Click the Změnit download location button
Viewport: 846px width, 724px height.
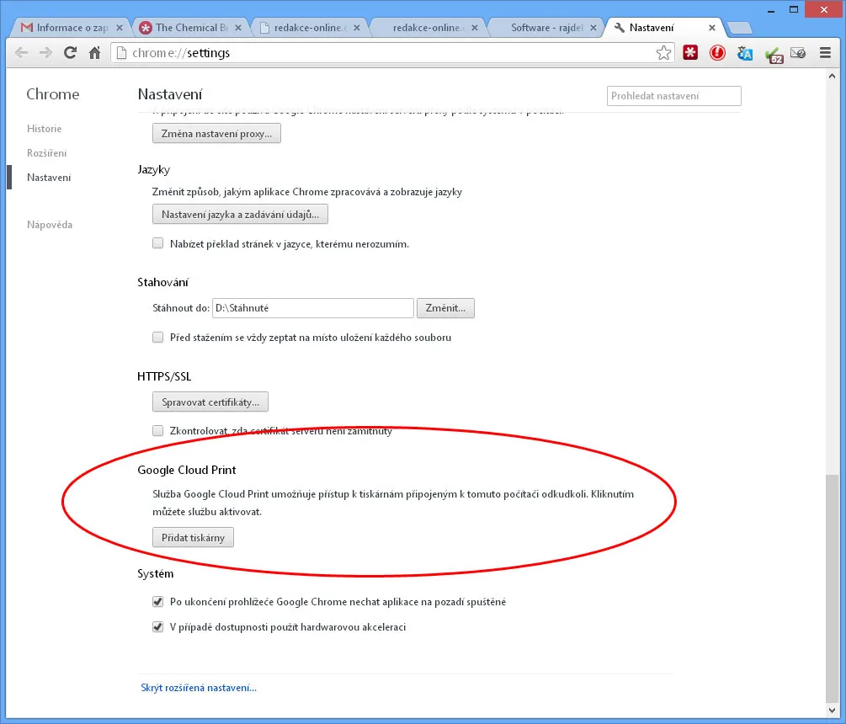(445, 308)
